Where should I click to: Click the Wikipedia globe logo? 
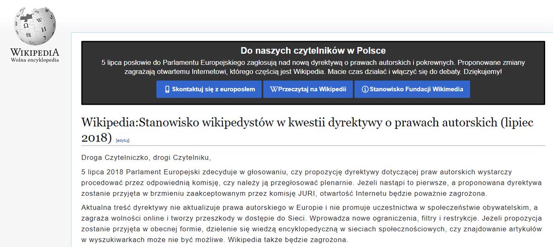[35, 26]
